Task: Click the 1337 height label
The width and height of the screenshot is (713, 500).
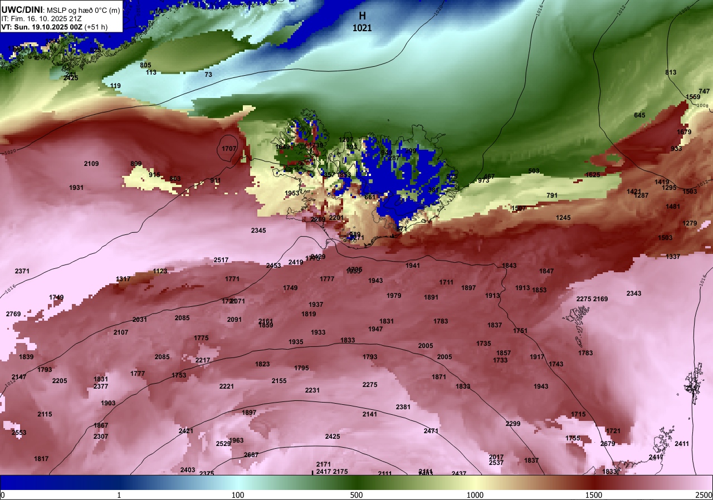Action: point(673,257)
